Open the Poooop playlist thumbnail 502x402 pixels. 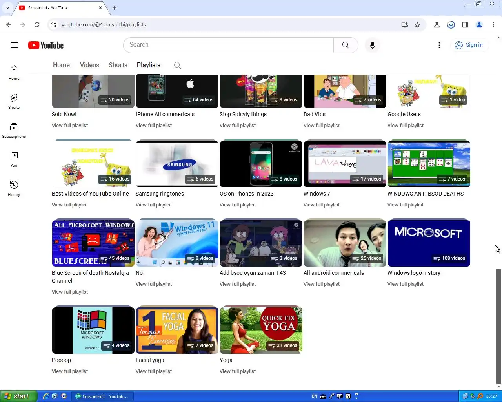[x=93, y=331]
